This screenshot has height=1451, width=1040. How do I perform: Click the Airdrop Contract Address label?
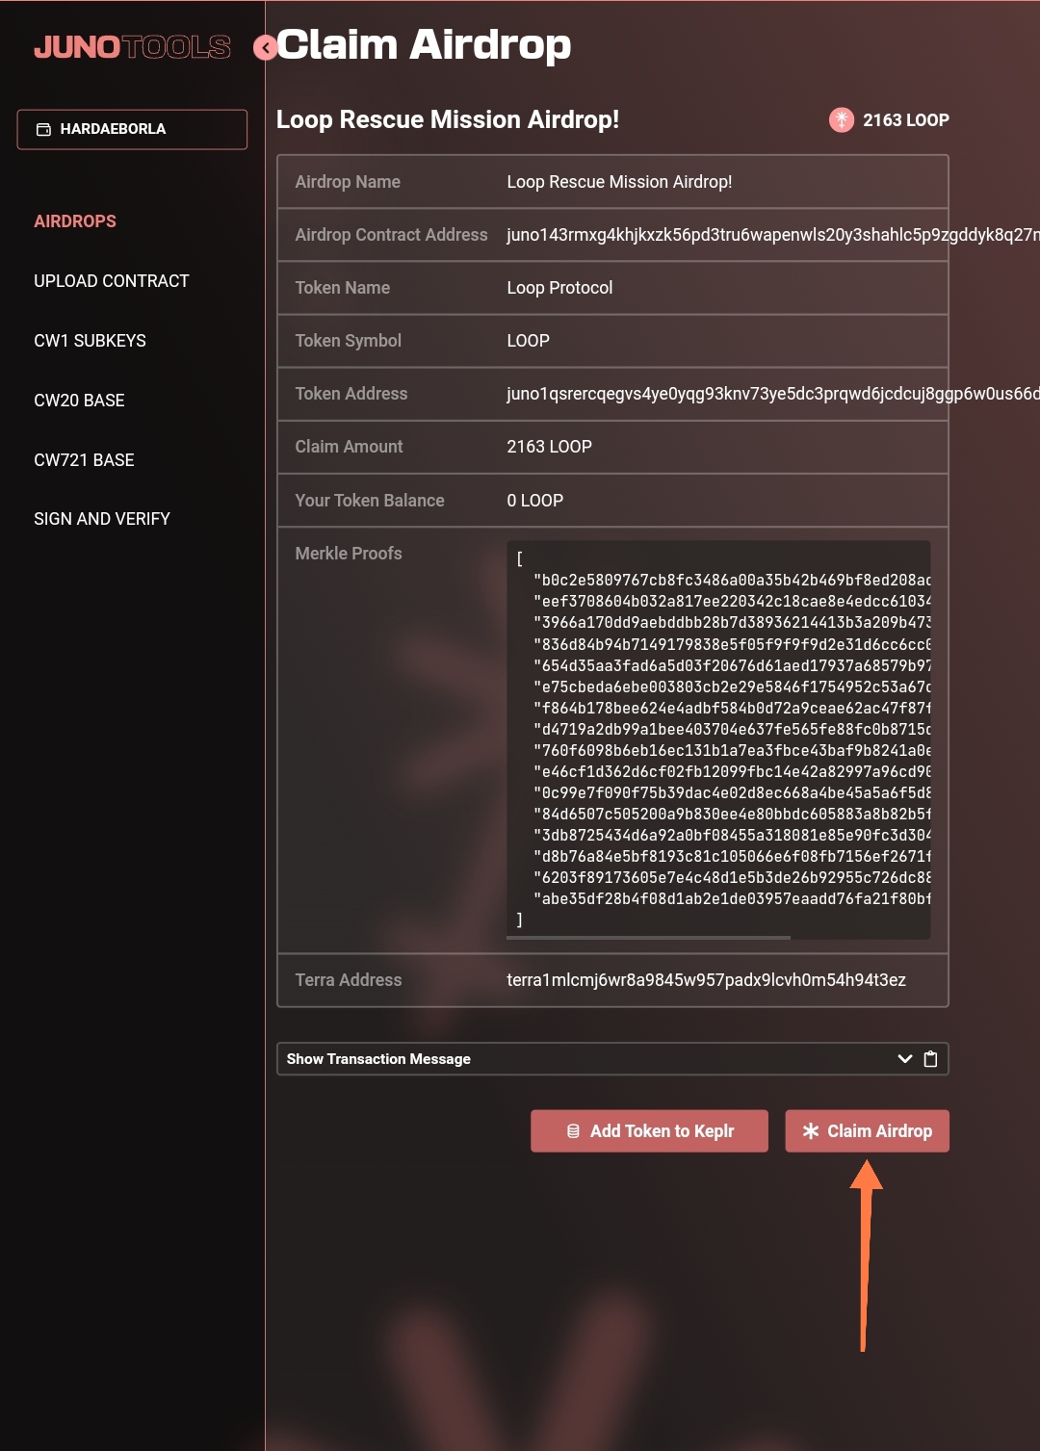[391, 235]
